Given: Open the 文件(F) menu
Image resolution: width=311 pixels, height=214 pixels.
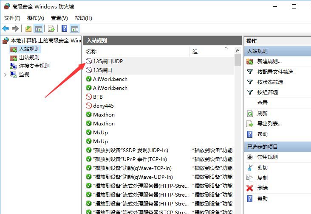Looking at the screenshot, I should (12, 18).
